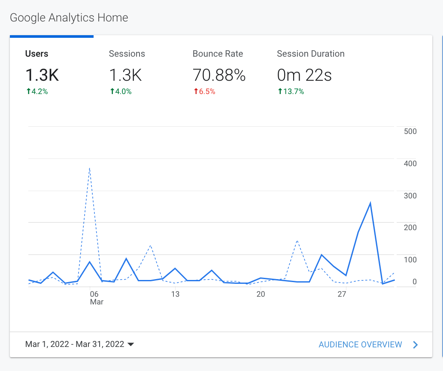Click the 13.7% session duration change
443x371 pixels.
click(x=291, y=91)
